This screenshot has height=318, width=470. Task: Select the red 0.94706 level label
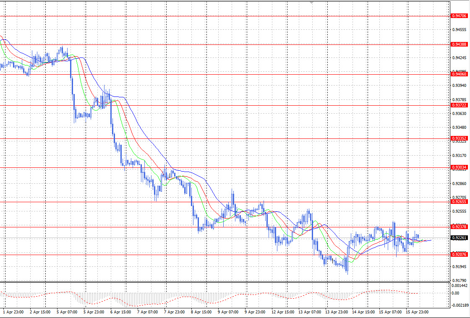point(459,16)
